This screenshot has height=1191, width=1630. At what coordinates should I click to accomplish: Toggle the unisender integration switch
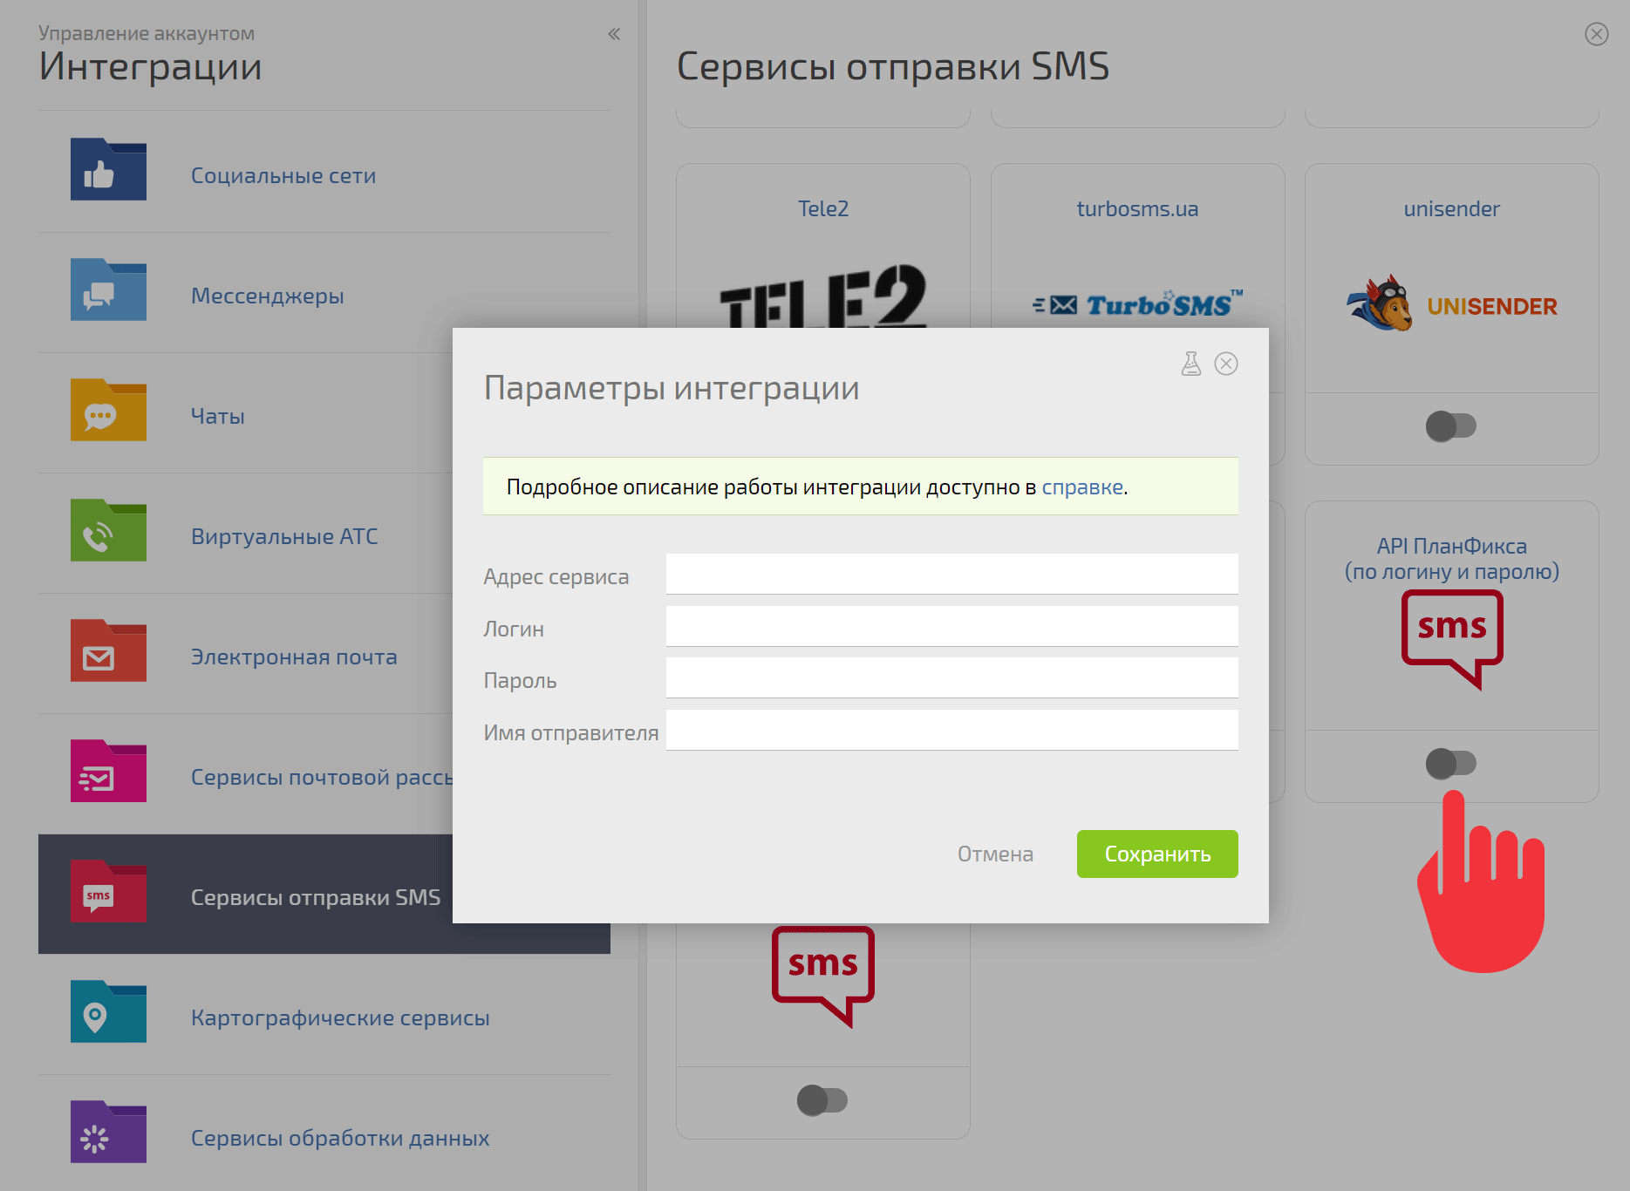1451,426
